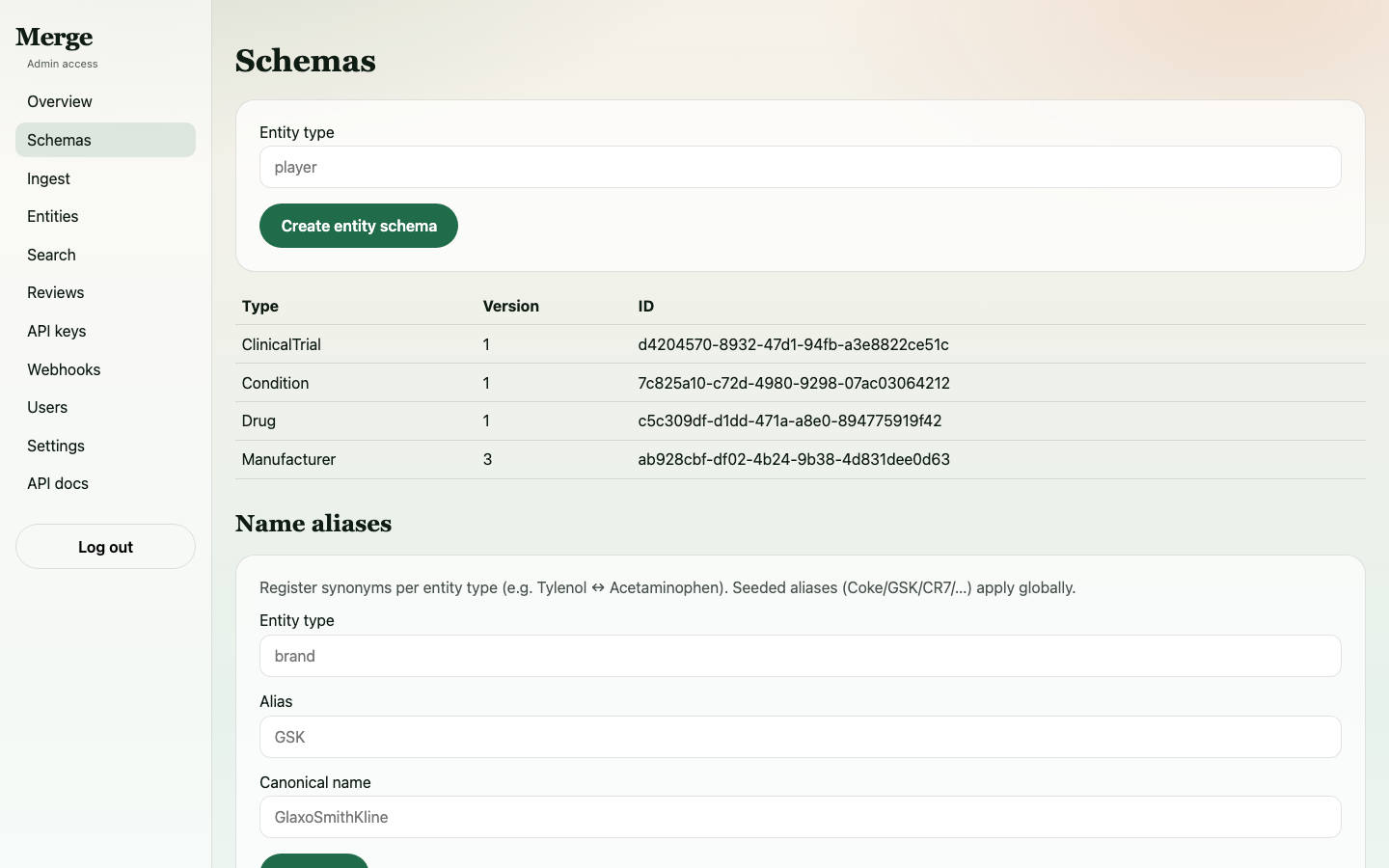Focus the Canonical name input field
1389x868 pixels.
click(x=800, y=817)
